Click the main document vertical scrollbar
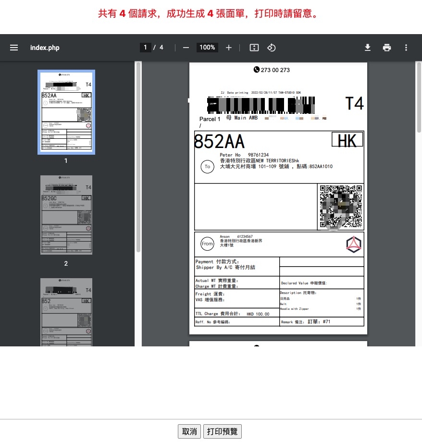 419,96
